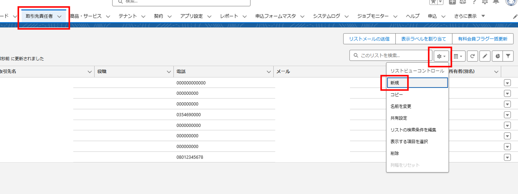Click the pencil inline edit list icon
Screen dimensions: 518x194
coord(485,56)
